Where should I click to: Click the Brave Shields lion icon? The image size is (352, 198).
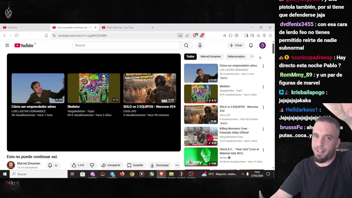[x=195, y=35]
